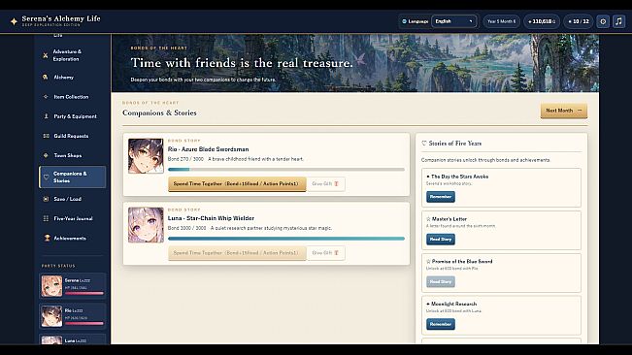Click Rio's portrait in the bond story card
The height and width of the screenshot is (355, 632).
(146, 156)
